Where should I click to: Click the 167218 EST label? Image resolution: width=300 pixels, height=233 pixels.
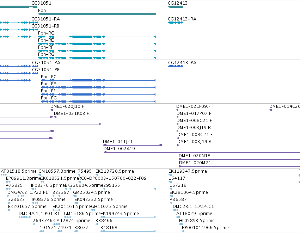(x=178, y=185)
